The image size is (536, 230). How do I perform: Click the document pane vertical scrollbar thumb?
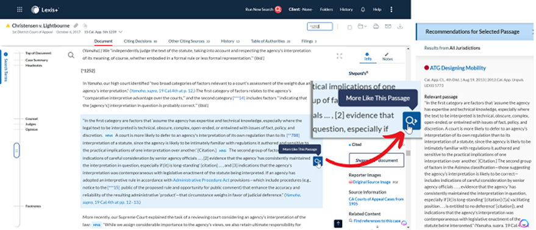pyautogui.click(x=408, y=153)
